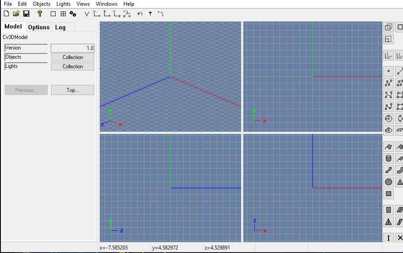Open a file with the folder icon
Image resolution: width=403 pixels, height=253 pixels.
(x=16, y=14)
